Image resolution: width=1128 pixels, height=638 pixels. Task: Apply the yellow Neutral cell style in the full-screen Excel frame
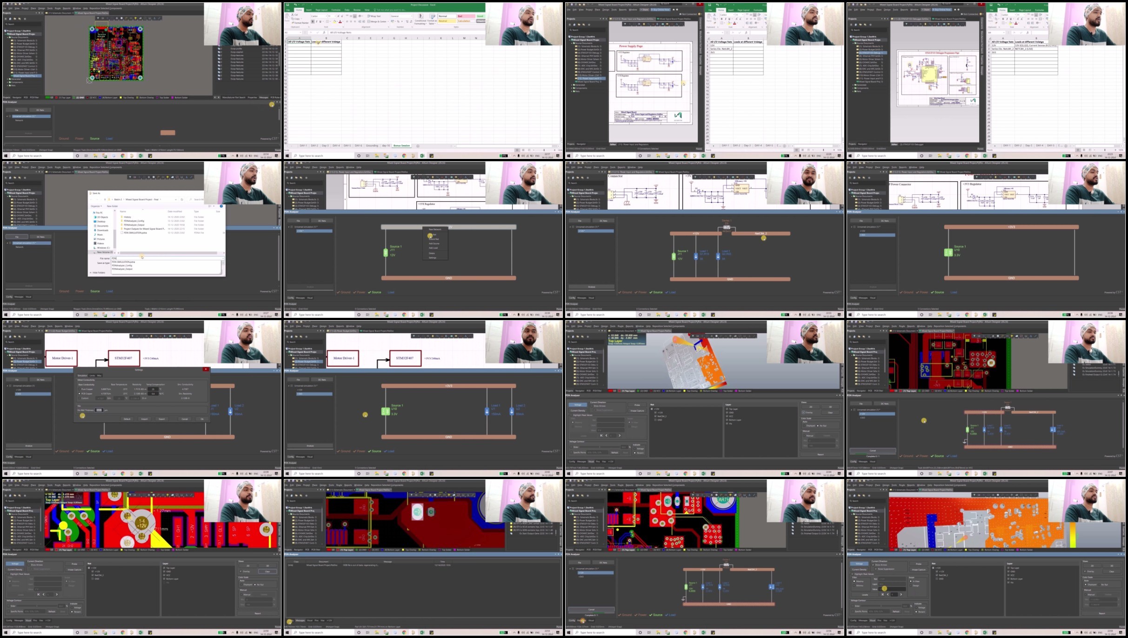[x=447, y=21]
